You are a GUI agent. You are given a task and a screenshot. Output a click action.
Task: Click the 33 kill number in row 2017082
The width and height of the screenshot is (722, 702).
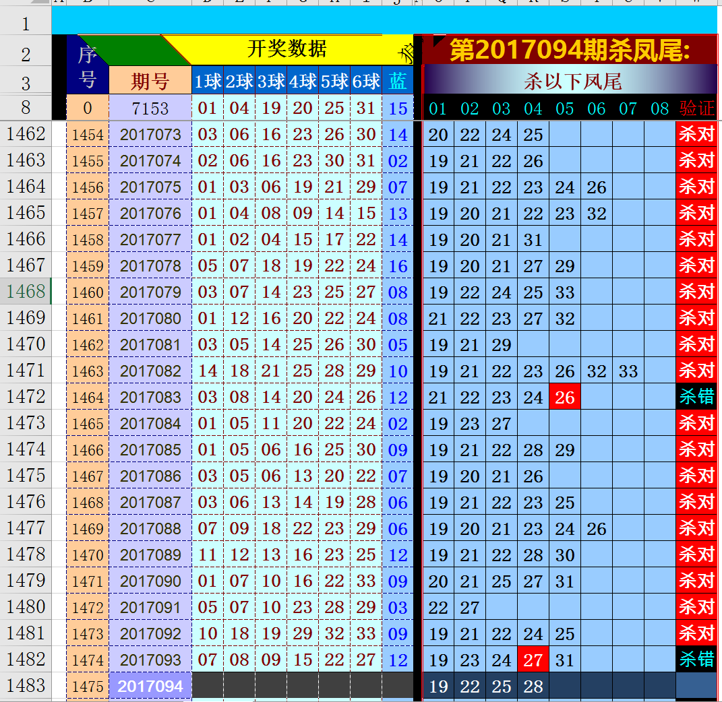(x=628, y=371)
